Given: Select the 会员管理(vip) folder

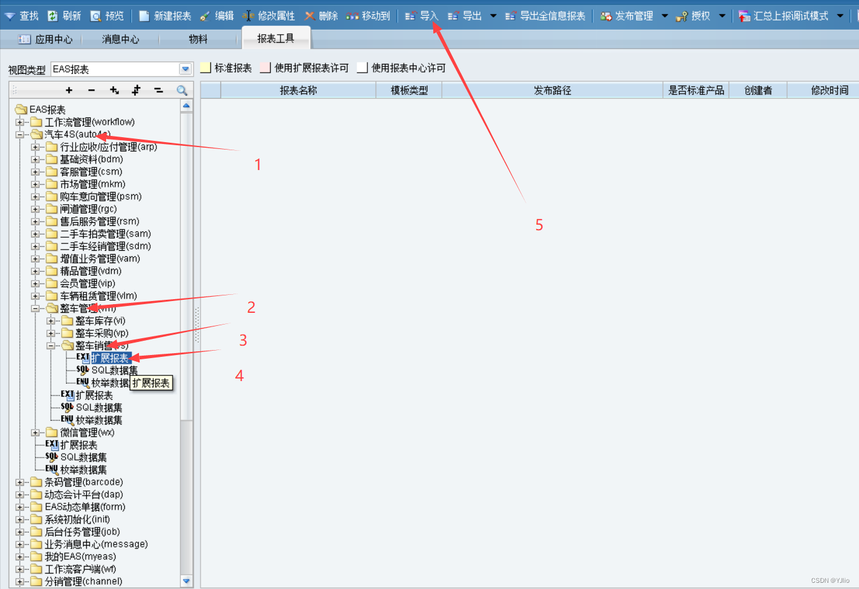Looking at the screenshot, I should click(88, 284).
